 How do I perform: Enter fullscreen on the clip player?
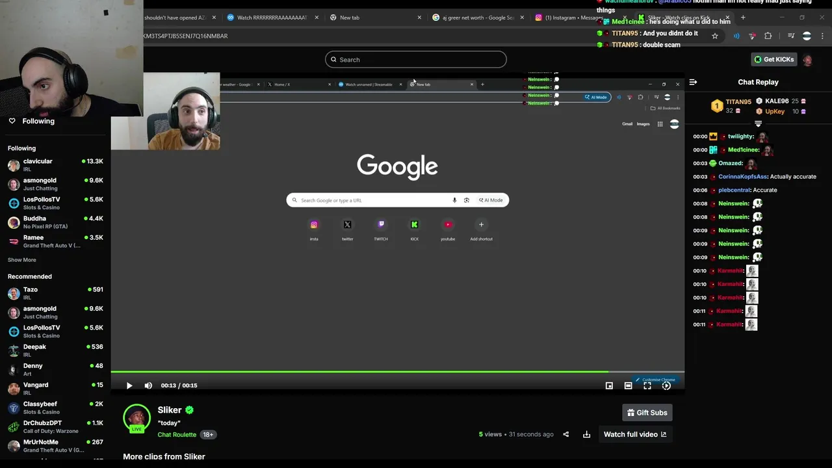click(647, 385)
